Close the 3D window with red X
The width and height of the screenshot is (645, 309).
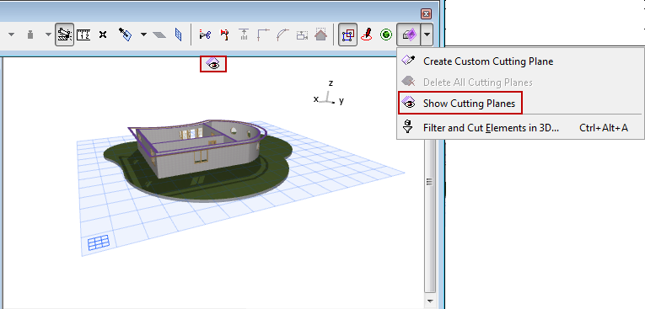coord(426,14)
